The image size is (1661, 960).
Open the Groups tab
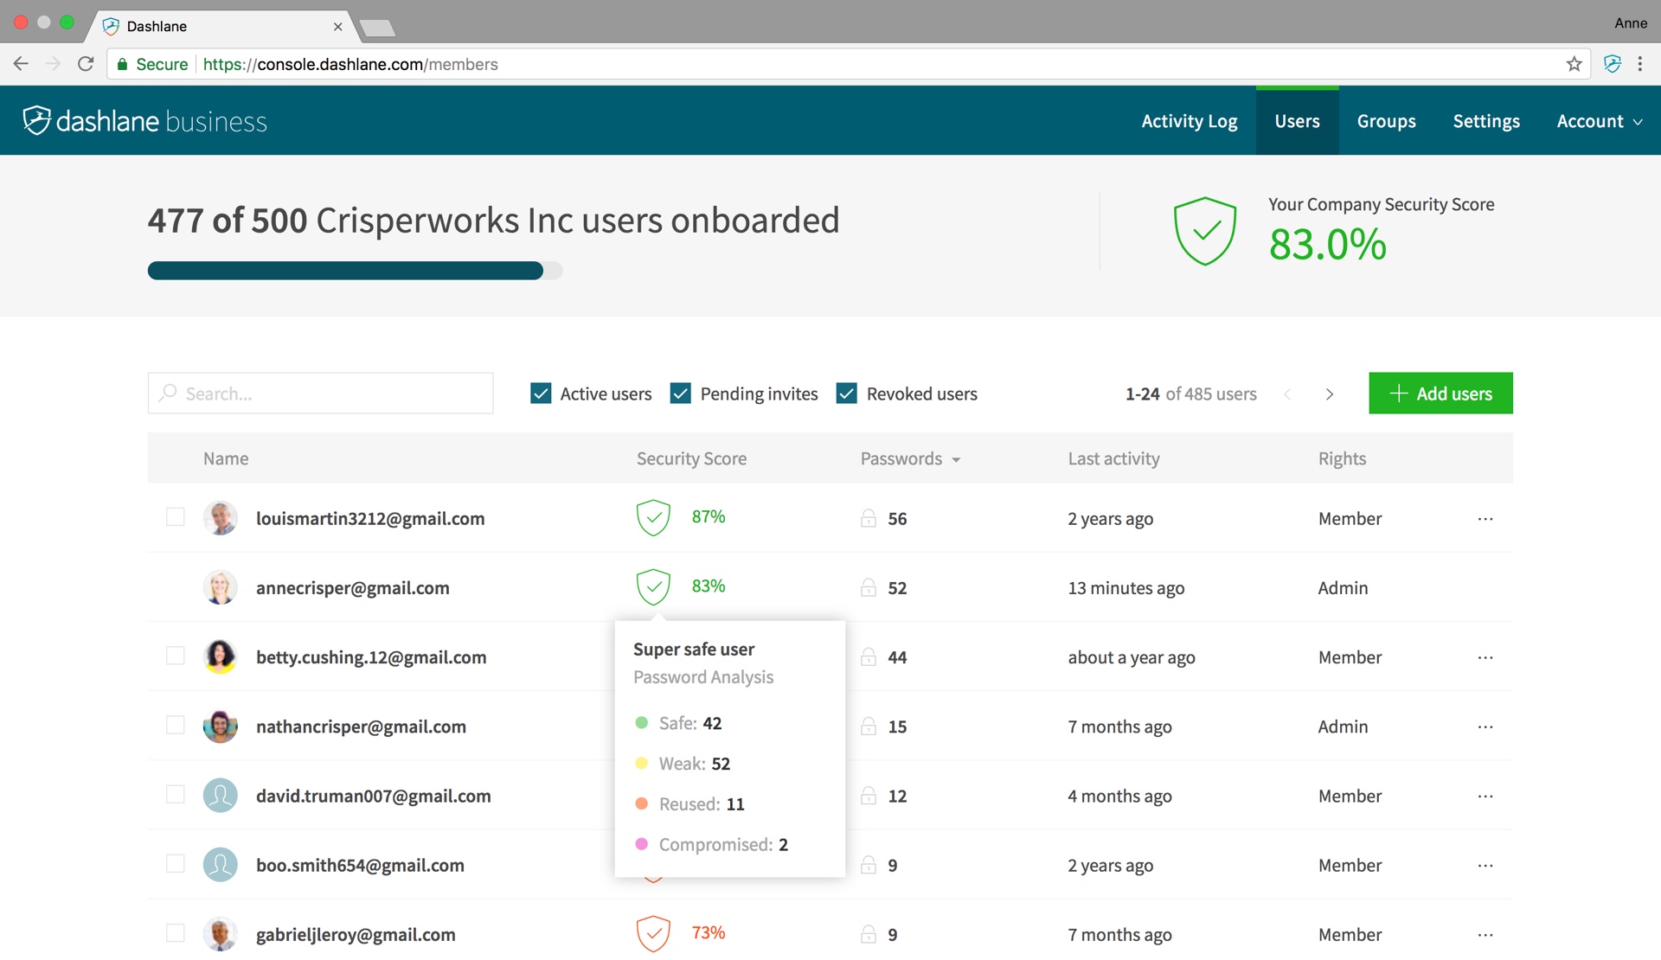1386,121
